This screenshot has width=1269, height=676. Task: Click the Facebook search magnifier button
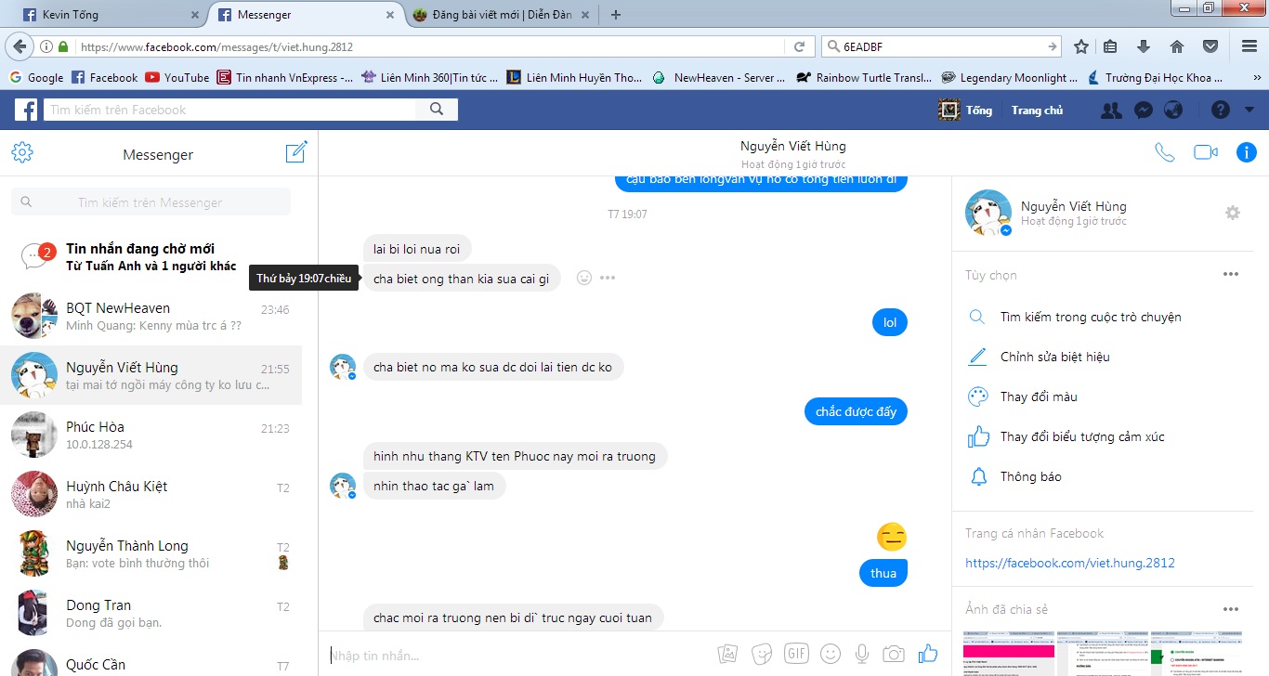[437, 110]
